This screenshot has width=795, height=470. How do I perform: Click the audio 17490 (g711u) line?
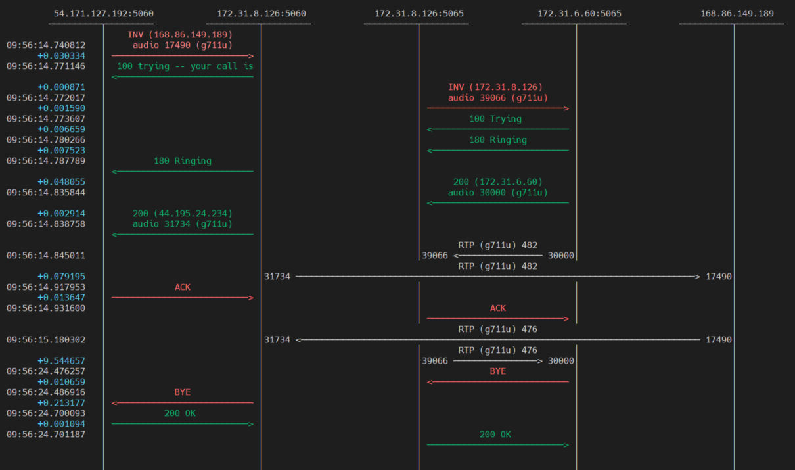pos(183,45)
